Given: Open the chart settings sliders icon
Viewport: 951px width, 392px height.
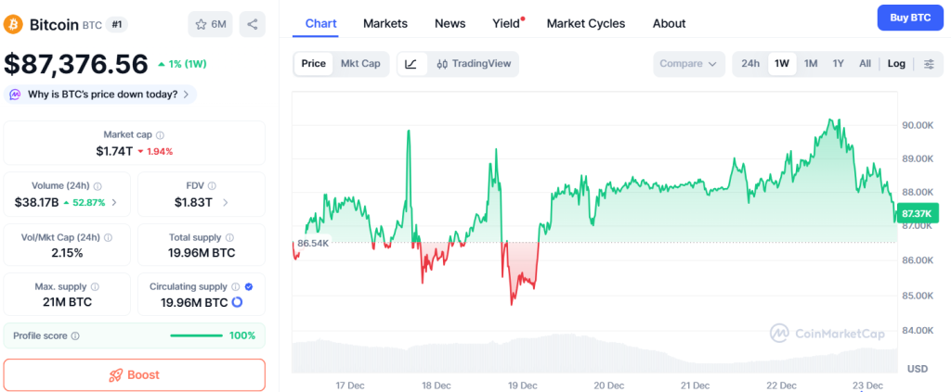Looking at the screenshot, I should (929, 64).
